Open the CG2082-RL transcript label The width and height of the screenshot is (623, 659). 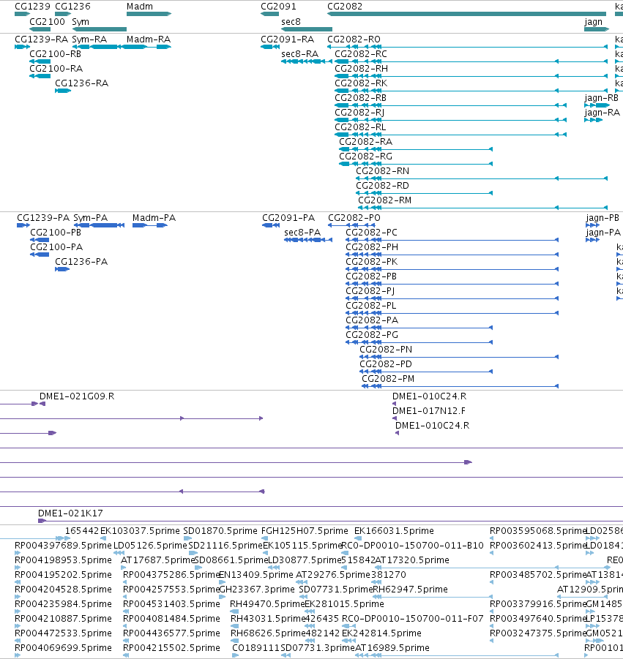(360, 127)
